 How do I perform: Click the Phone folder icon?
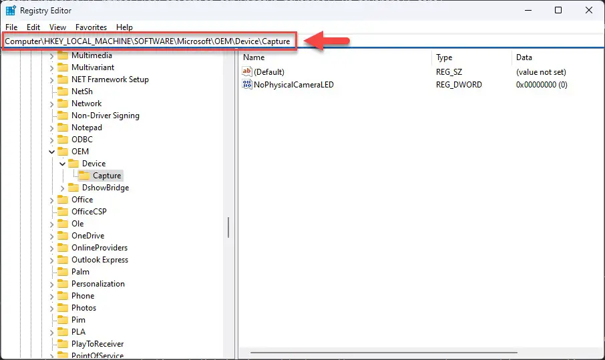63,296
